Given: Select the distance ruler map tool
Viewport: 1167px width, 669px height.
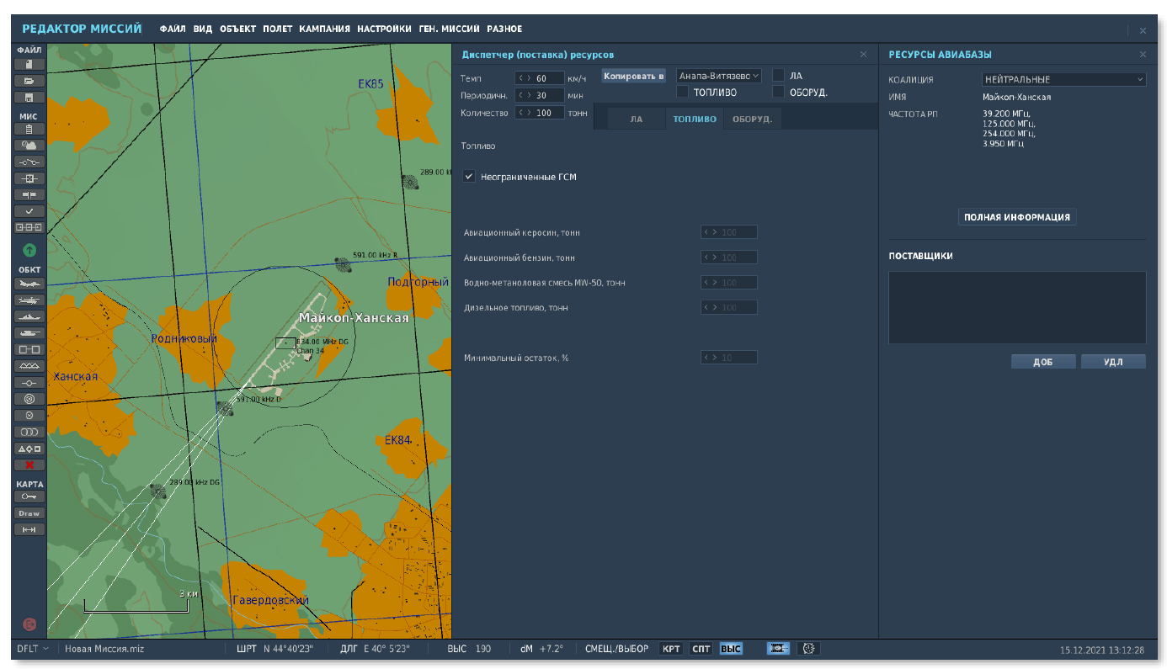Looking at the screenshot, I should tap(29, 529).
